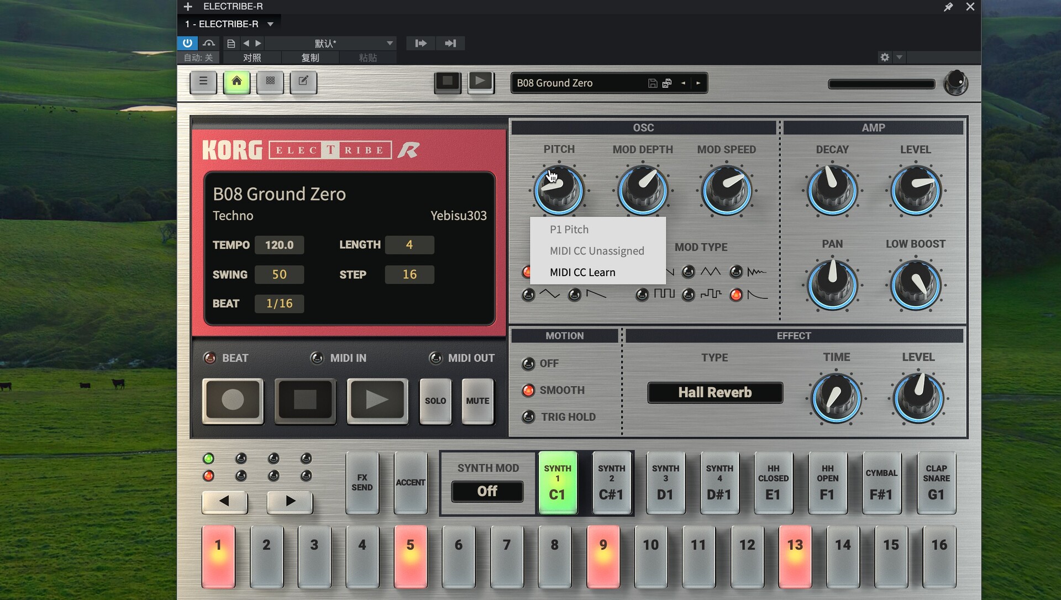Click the ACCENT part button

pos(411,483)
